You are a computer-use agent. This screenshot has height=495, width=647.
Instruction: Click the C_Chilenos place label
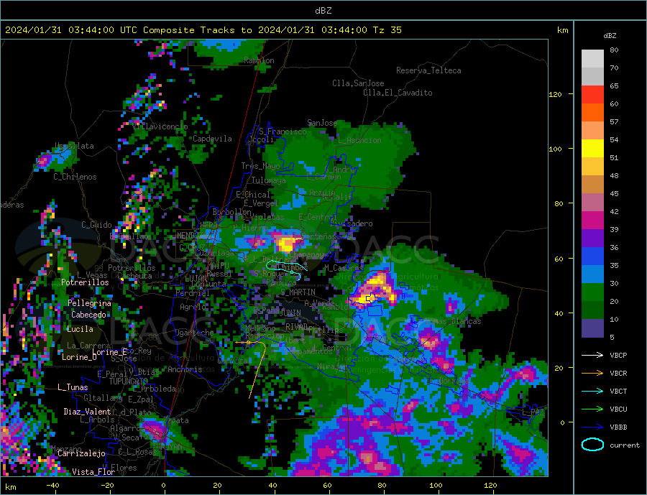[75, 177]
